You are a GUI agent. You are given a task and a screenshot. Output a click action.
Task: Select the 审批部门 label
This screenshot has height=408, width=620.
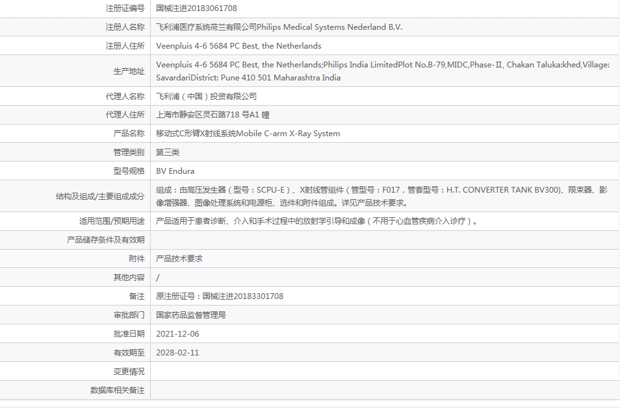tap(129, 315)
